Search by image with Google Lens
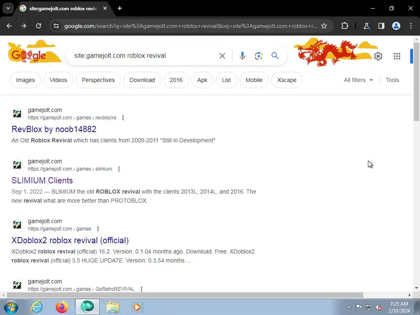Screen dimensions: 420x315 click(x=258, y=56)
